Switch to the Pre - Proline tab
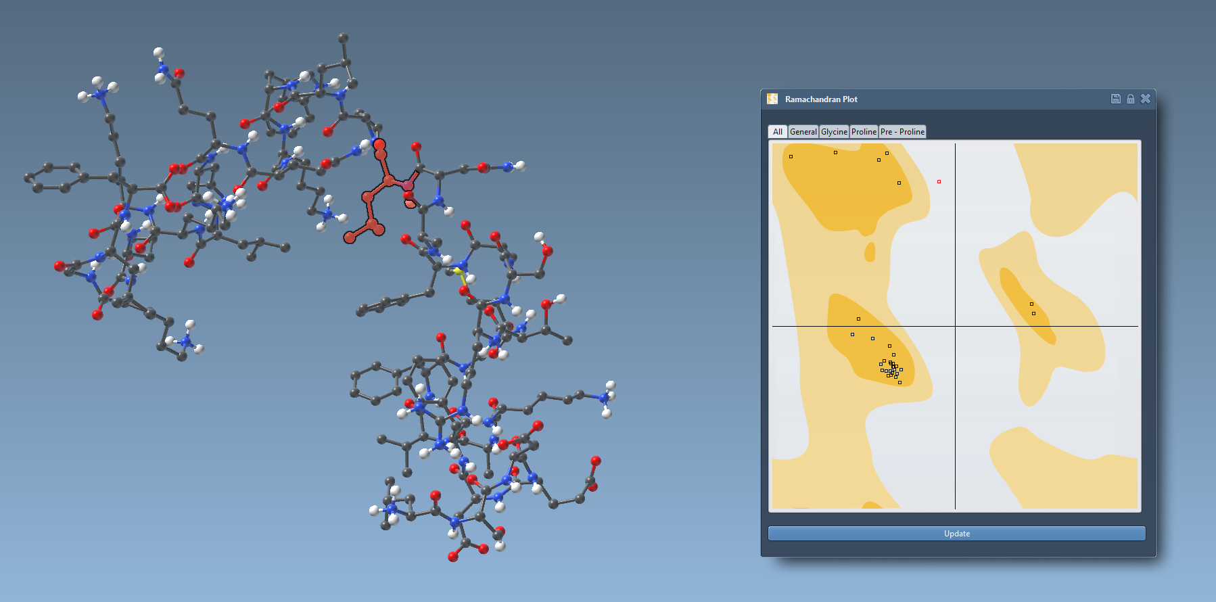1216x602 pixels. [x=902, y=132]
